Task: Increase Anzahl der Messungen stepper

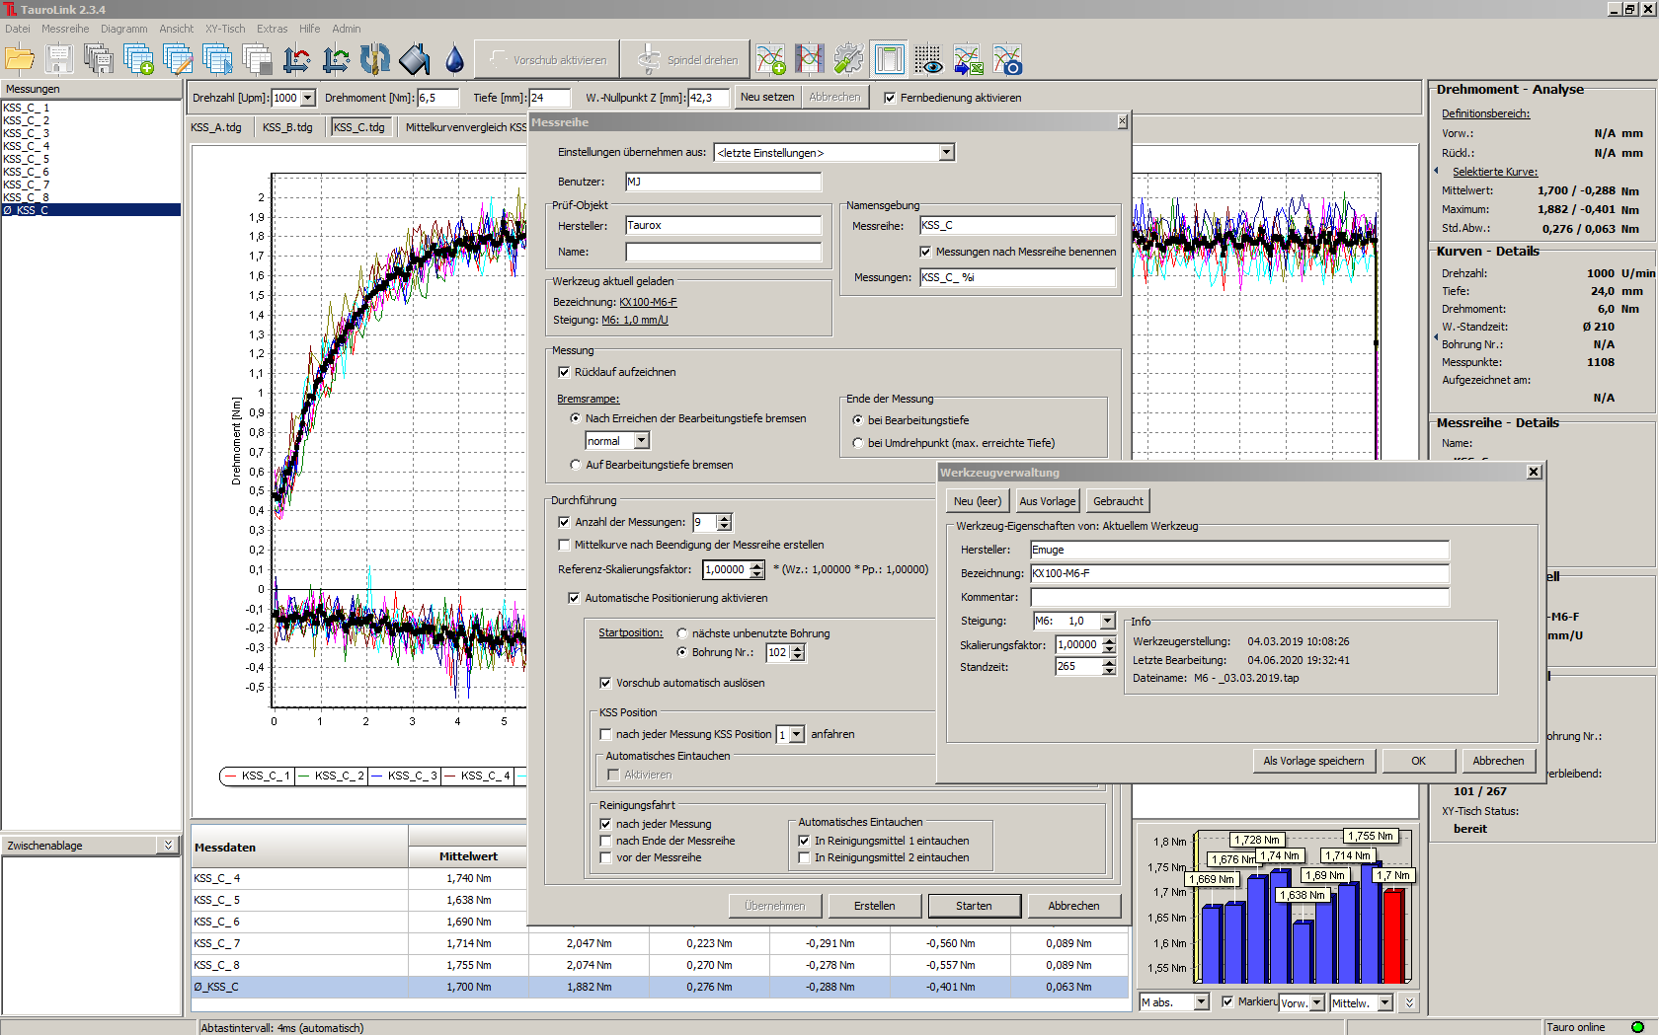Action: coord(725,518)
